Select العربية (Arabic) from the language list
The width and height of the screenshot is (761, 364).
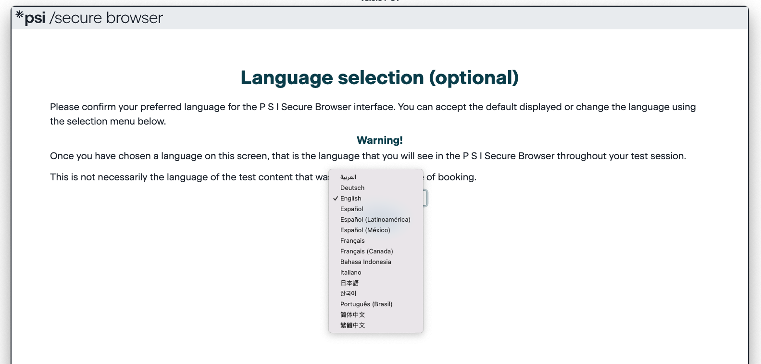point(349,177)
